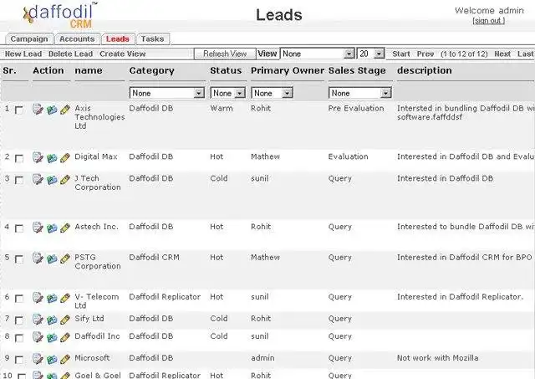
Task: Select the Daffodil Inc row checkbox
Action: (x=19, y=338)
